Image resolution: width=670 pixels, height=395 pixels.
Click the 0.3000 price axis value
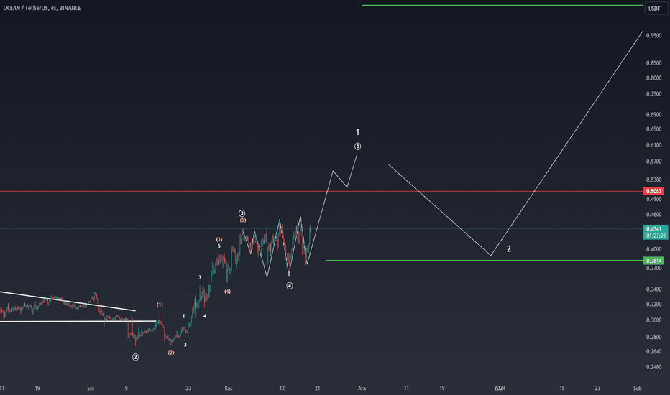[653, 320]
